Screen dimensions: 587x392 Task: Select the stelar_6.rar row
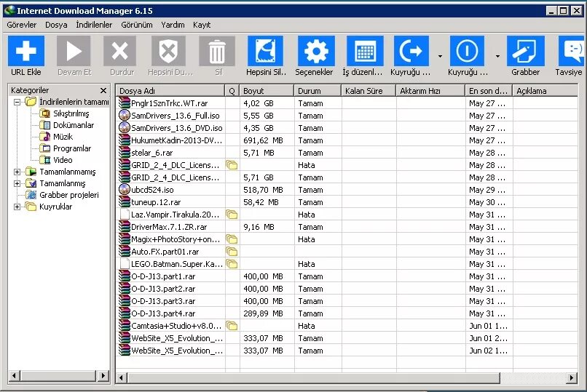coord(347,153)
